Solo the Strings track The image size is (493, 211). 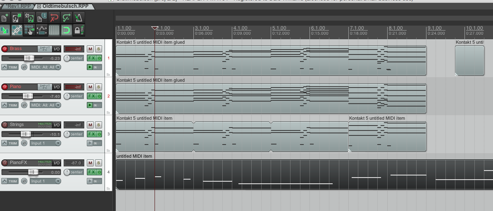tap(98, 125)
